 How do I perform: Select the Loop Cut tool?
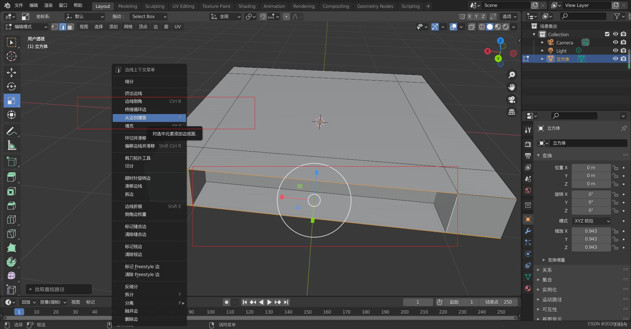pyautogui.click(x=12, y=220)
